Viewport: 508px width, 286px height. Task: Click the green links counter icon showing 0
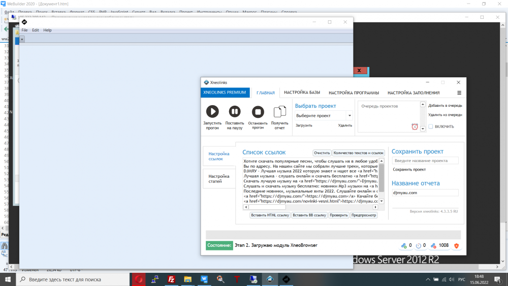[404, 246]
